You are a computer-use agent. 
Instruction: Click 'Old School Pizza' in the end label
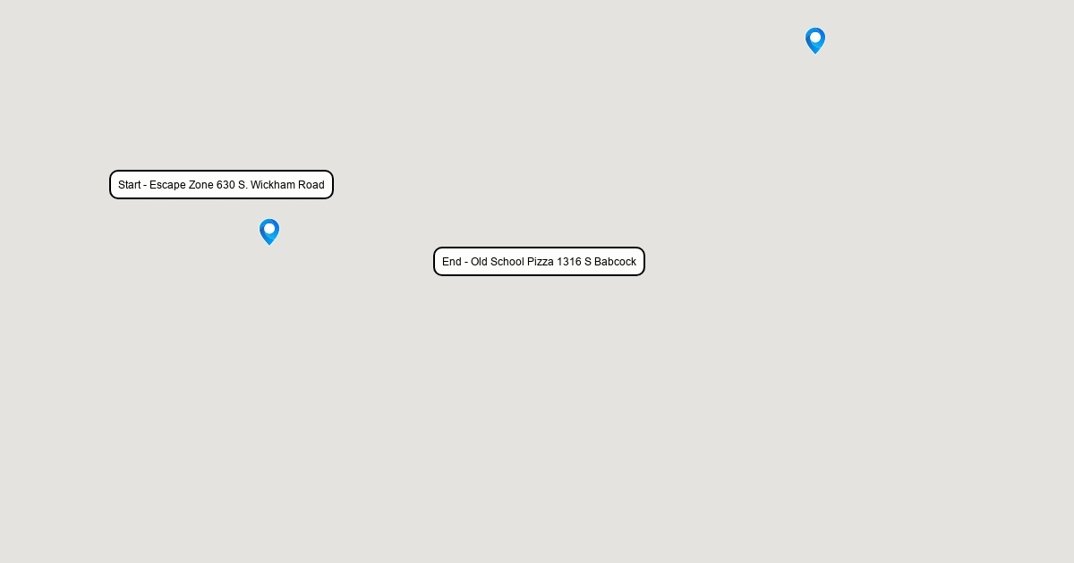[x=512, y=262]
